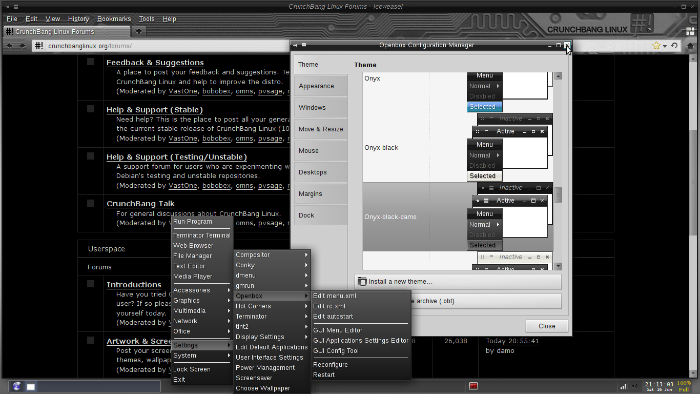The width and height of the screenshot is (700, 394).
Task: Open the Introductions forum link
Action: 134,285
